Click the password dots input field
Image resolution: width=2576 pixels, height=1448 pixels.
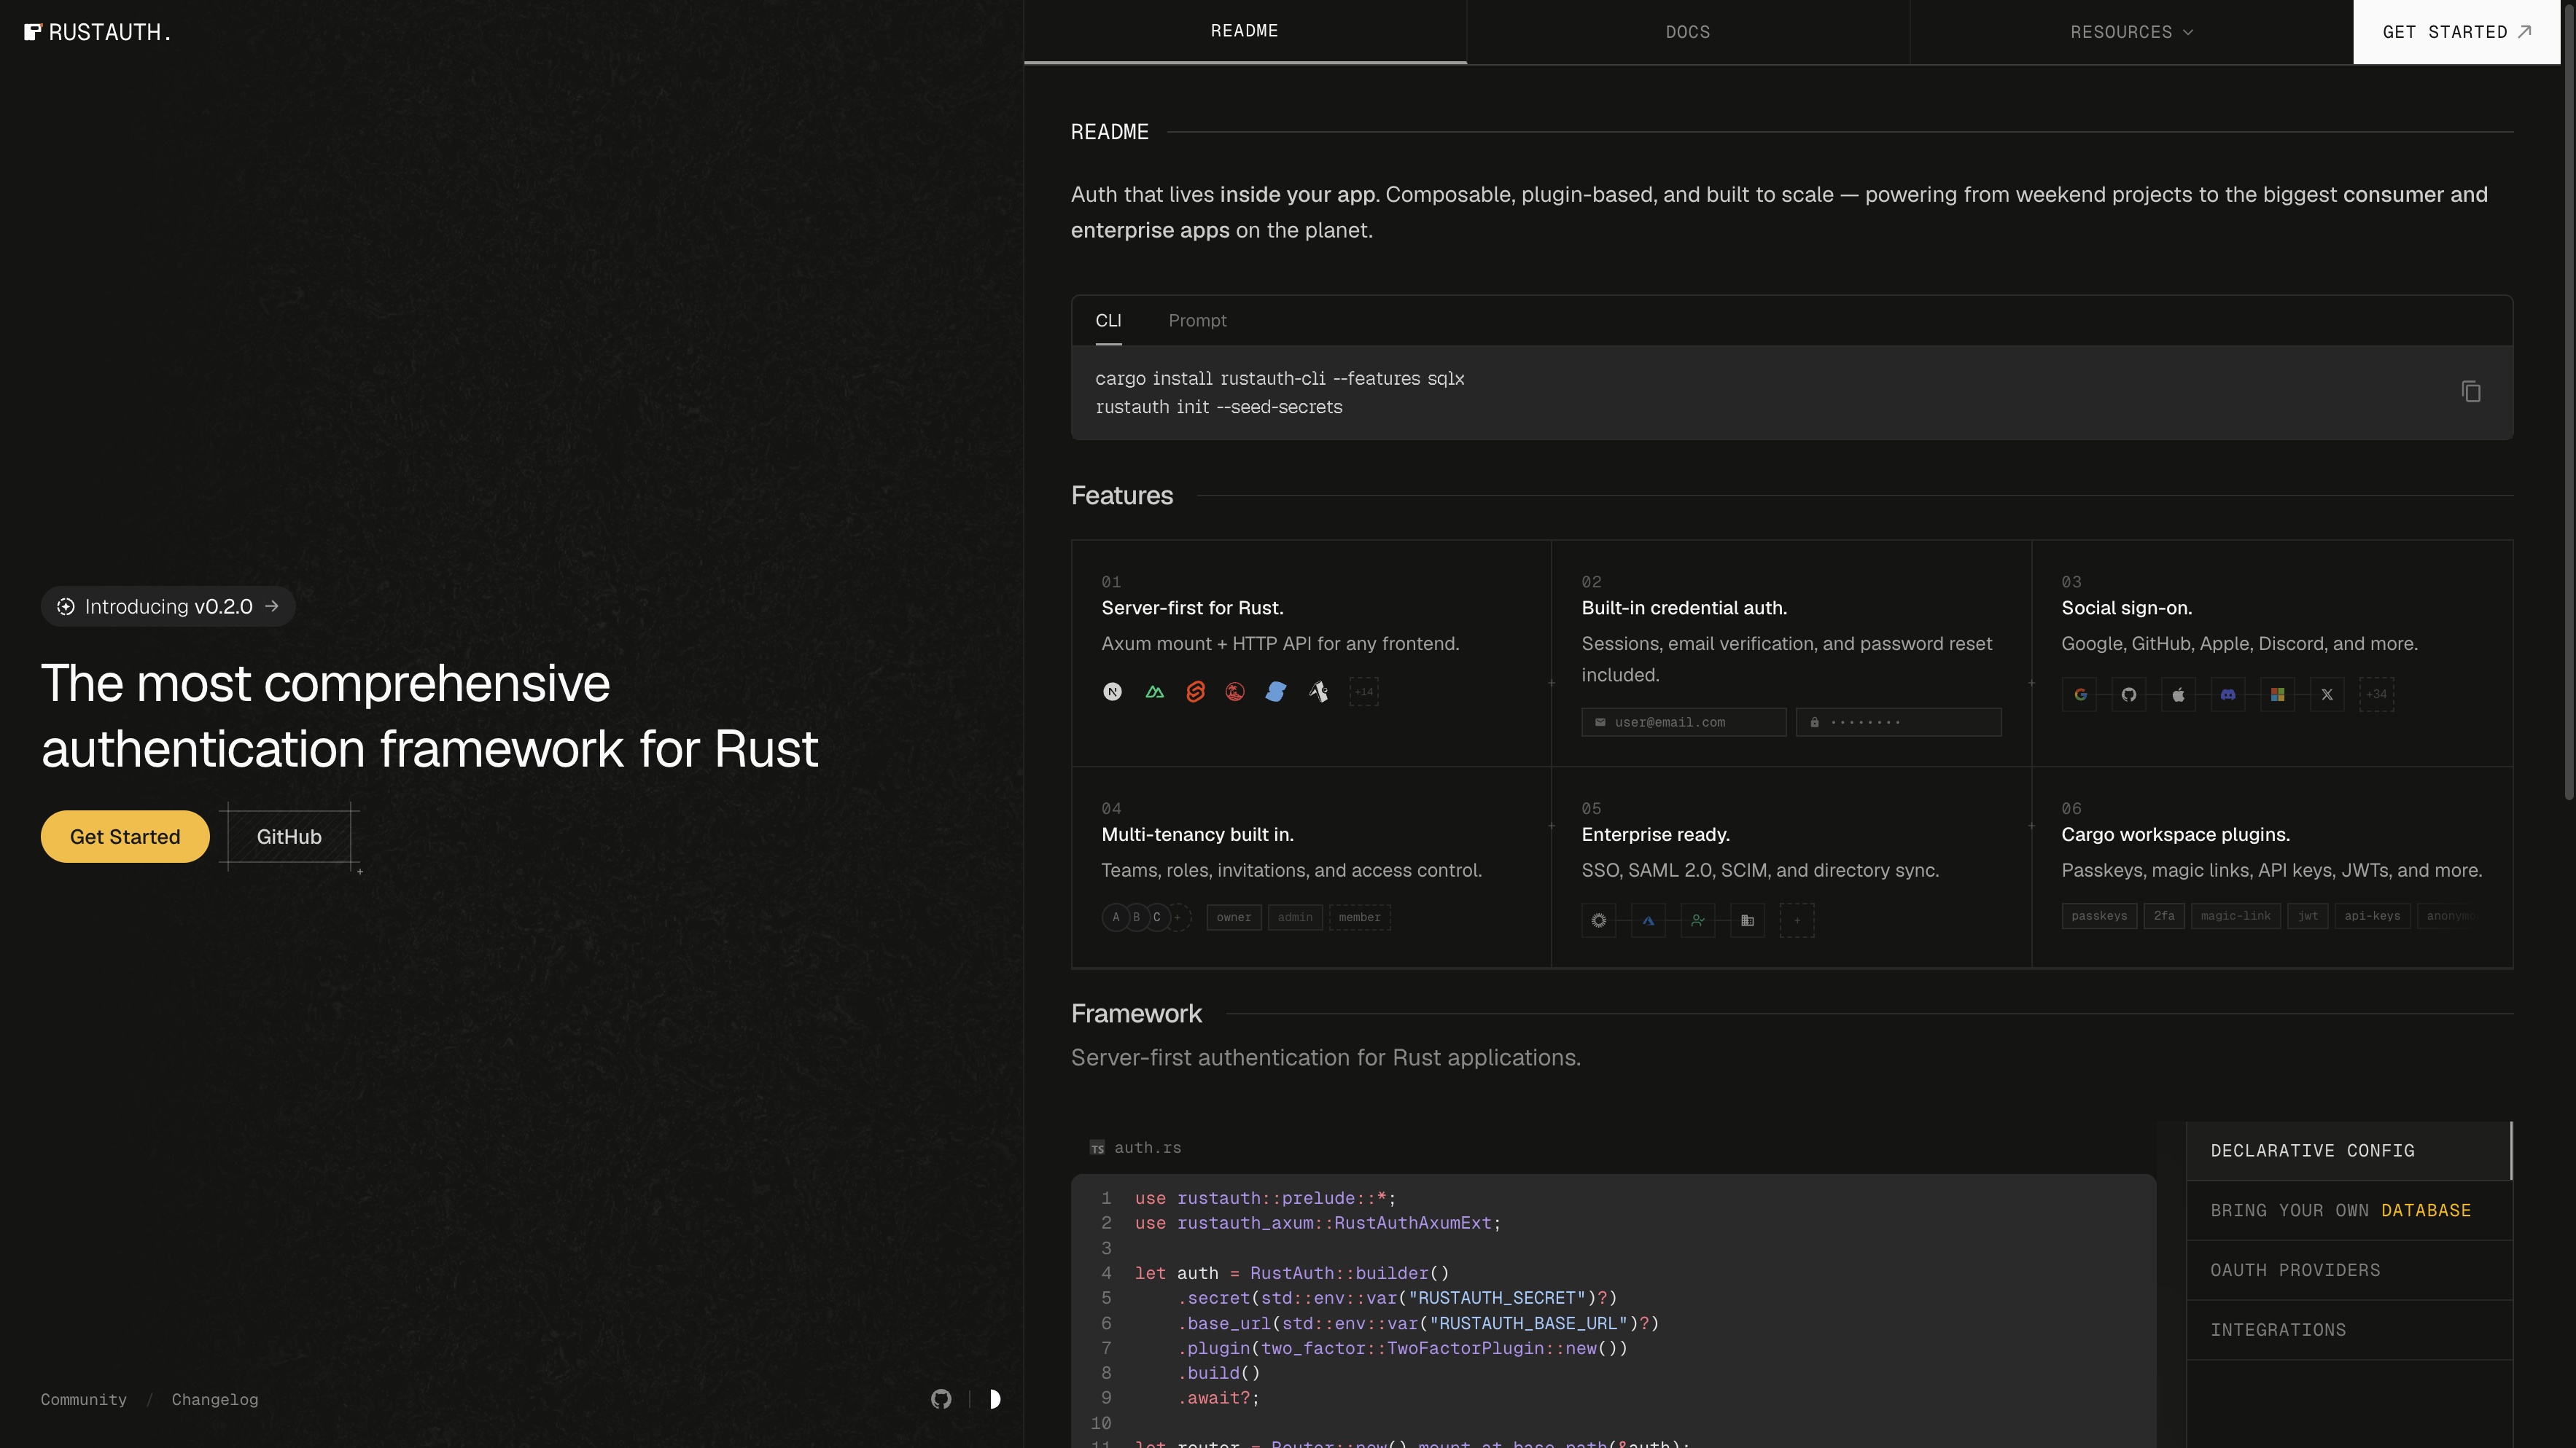pyautogui.click(x=1899, y=722)
